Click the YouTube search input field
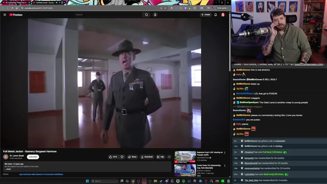The height and width of the screenshot is (184, 327). pos(109,15)
